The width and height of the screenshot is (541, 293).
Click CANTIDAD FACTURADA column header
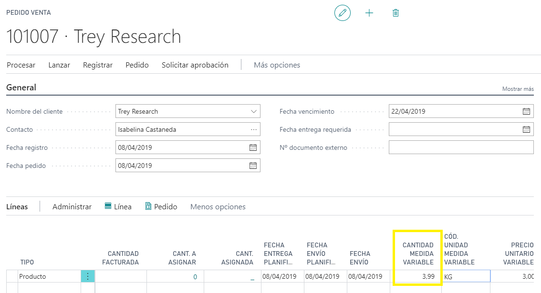(120, 258)
